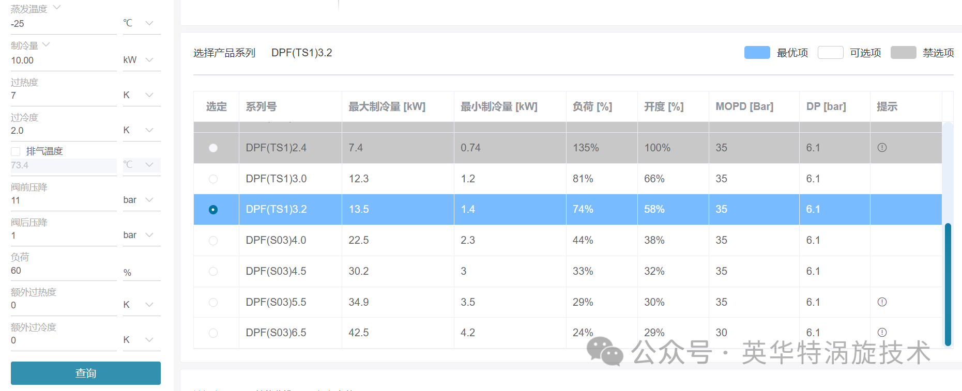Click the 66% opening cell
This screenshot has width=962, height=391.
(673, 179)
